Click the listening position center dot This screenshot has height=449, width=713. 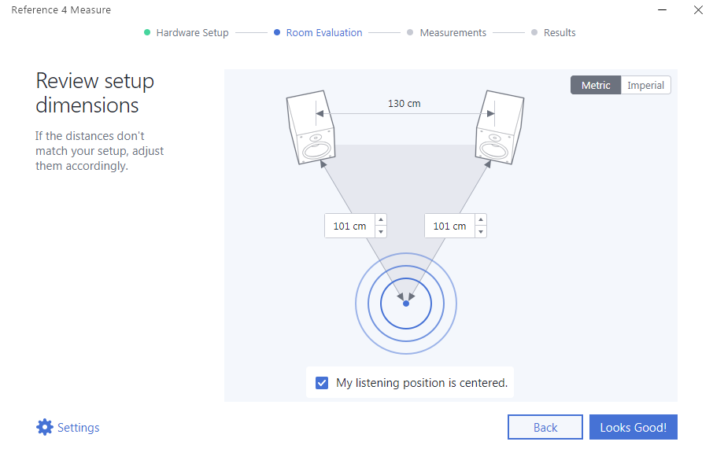pos(406,303)
